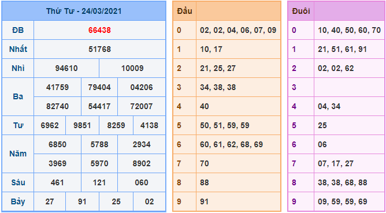Select the Năm row label
The image size is (386, 213).
[18, 154]
